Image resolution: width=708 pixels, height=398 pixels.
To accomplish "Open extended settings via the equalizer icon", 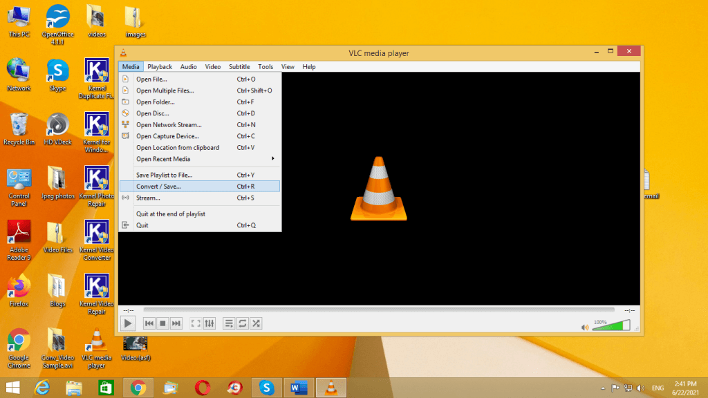I will pos(209,323).
